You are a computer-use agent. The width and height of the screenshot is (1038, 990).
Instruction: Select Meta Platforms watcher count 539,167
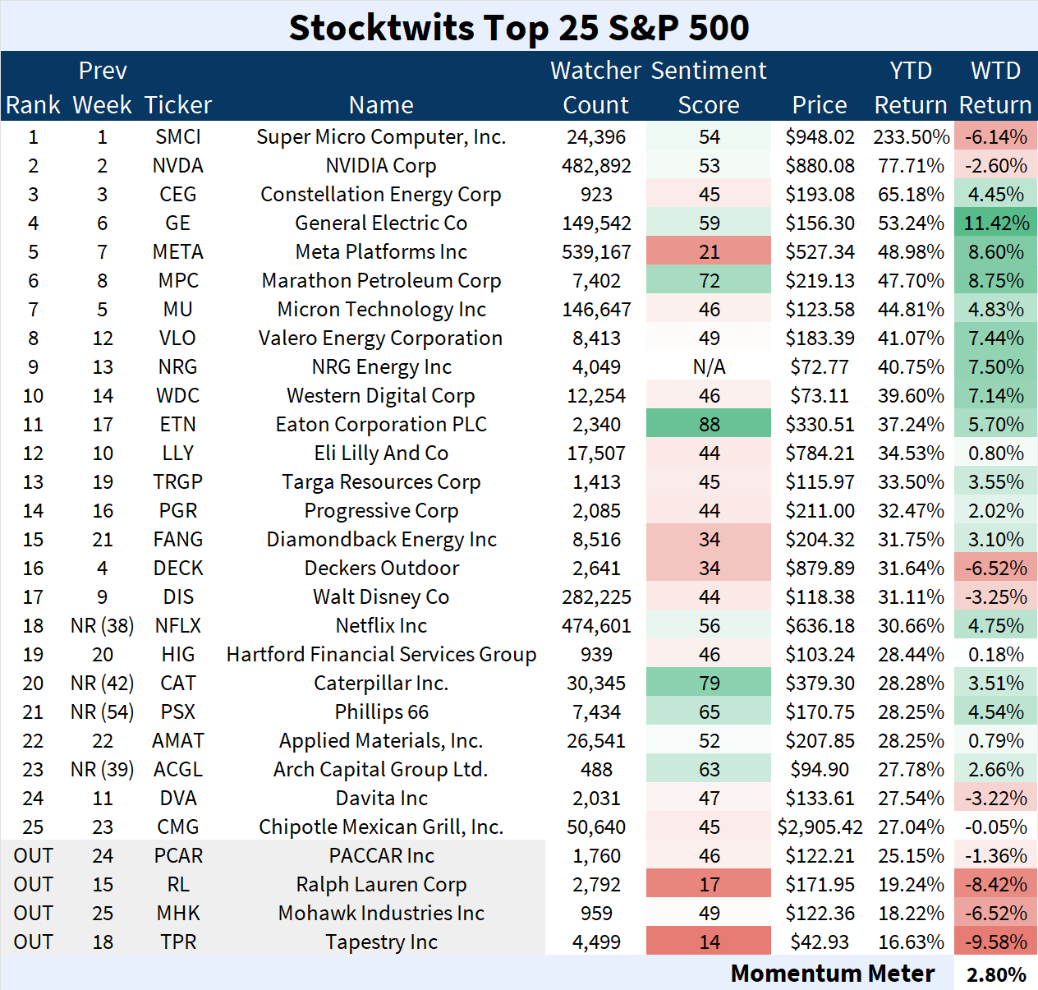coord(595,251)
